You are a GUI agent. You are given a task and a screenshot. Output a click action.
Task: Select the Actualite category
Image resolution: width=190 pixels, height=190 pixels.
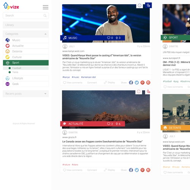tap(26, 46)
